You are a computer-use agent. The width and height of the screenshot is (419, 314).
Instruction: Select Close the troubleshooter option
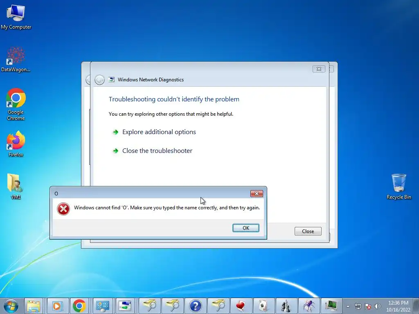click(x=157, y=150)
